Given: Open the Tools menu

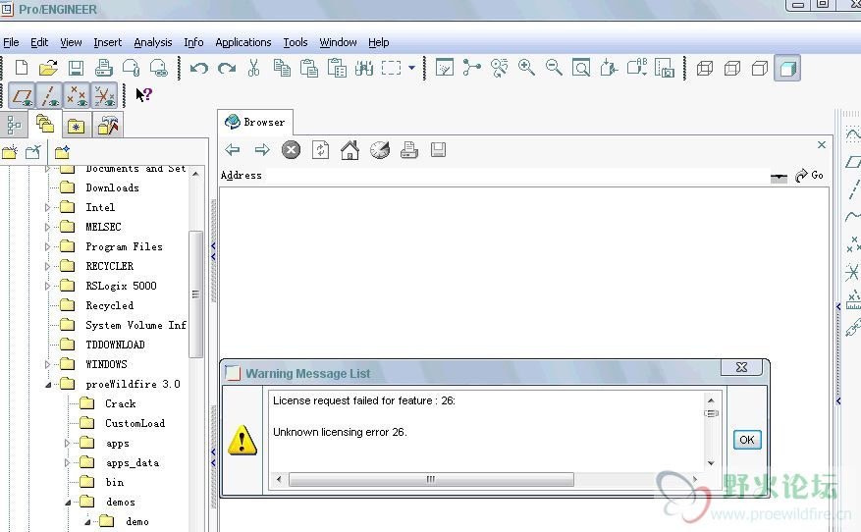Looking at the screenshot, I should click(x=296, y=42).
